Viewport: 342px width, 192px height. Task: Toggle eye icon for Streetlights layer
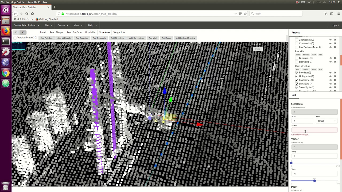[331, 87]
